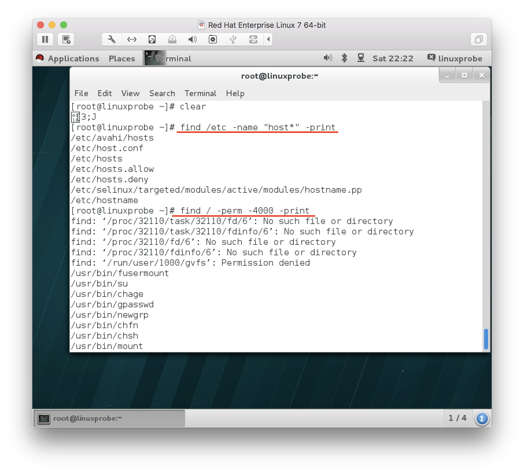Screen dimensions: 524x474
Task: Click macOS green zoom button
Action: [x=64, y=25]
